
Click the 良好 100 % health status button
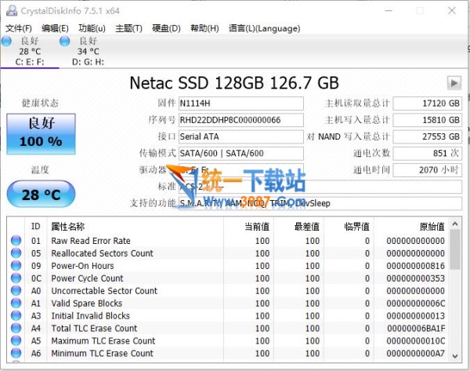41,134
